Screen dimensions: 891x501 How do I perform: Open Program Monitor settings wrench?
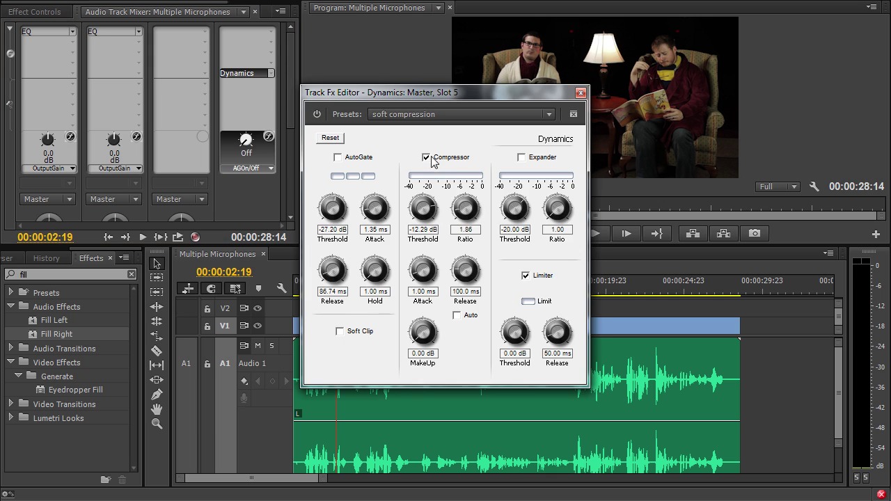pyautogui.click(x=814, y=186)
